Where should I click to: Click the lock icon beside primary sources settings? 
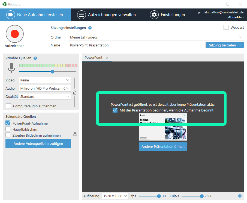pyautogui.click(x=75, y=93)
